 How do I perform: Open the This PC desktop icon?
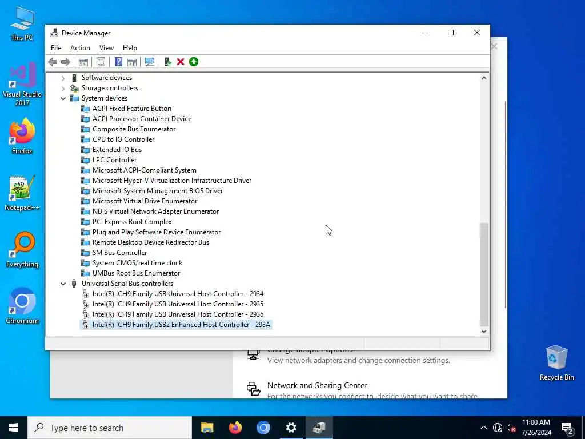point(22,24)
